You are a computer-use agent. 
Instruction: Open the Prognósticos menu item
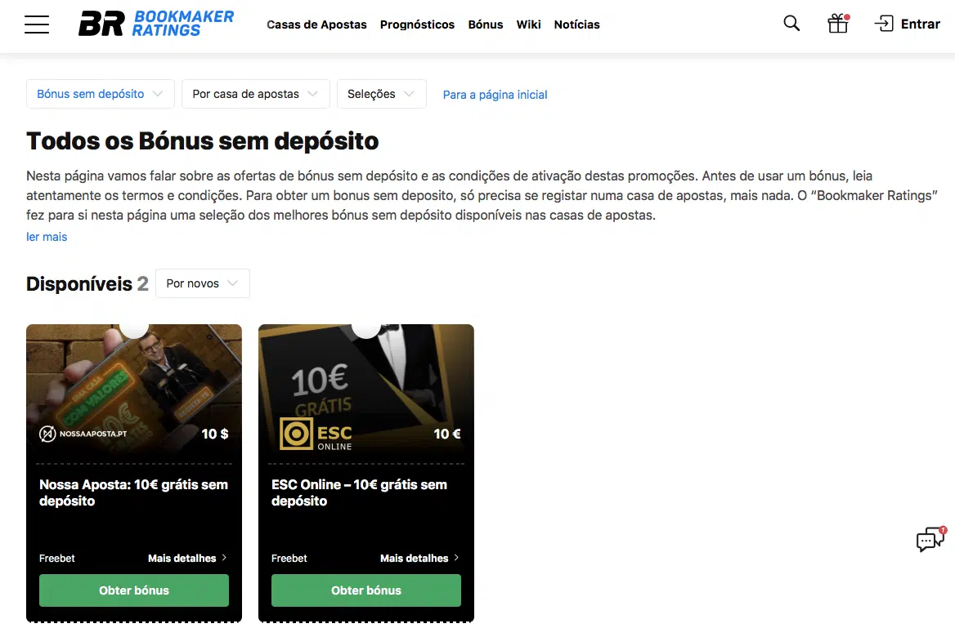coord(417,24)
